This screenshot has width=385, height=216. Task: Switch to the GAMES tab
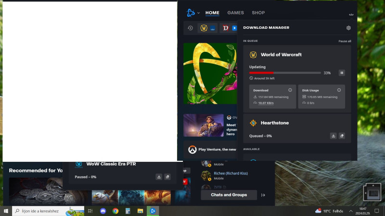point(235,13)
